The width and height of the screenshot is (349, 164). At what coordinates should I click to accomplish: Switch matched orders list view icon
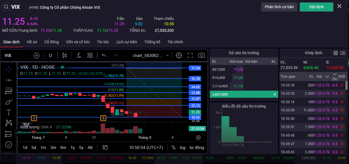click(343, 53)
